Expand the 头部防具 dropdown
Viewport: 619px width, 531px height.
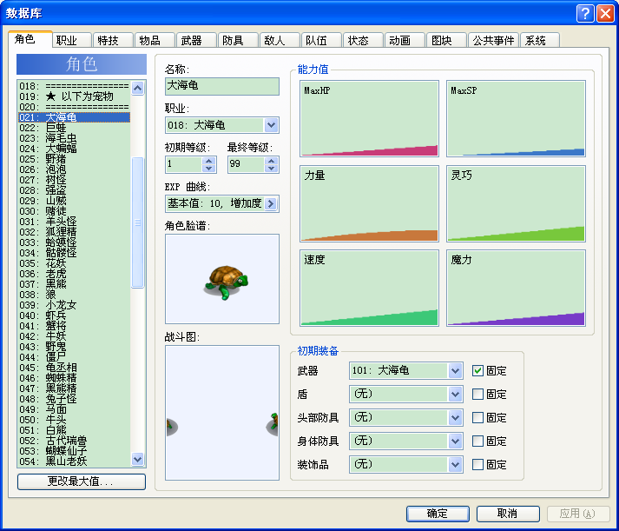coord(455,418)
